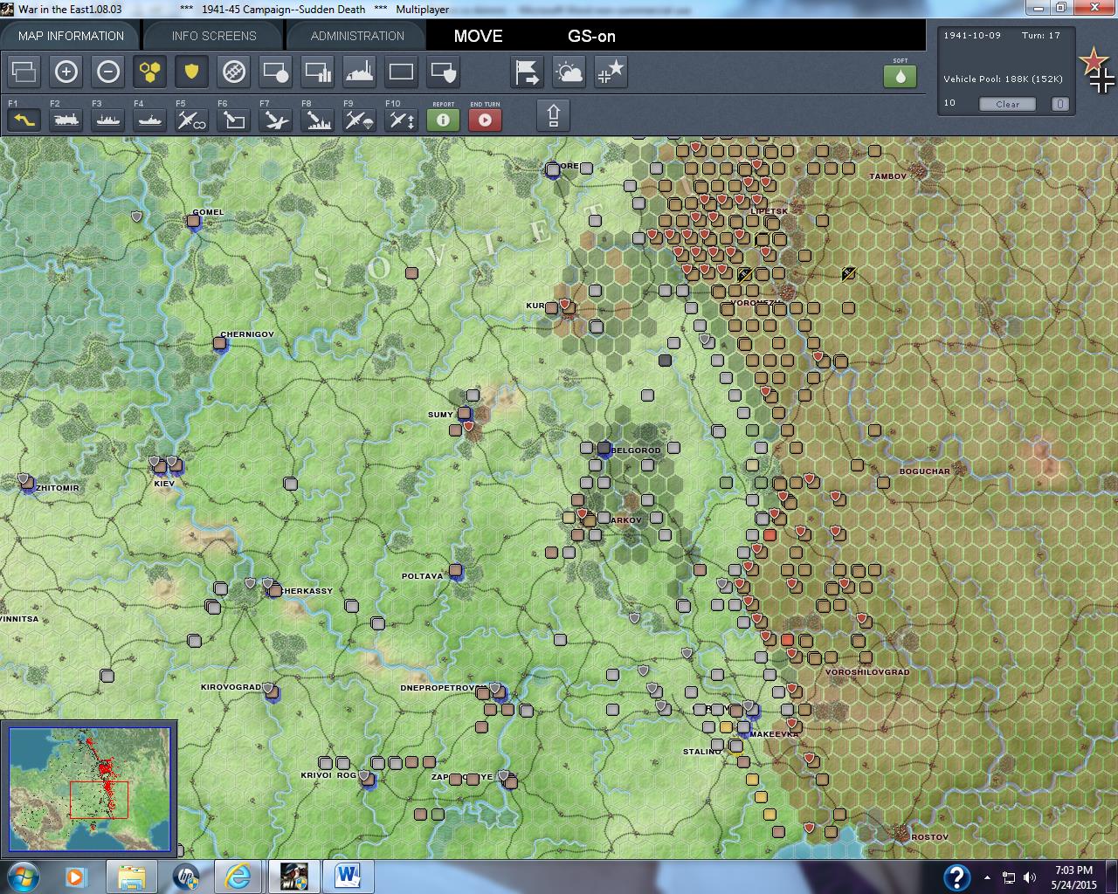Select F3 naval transport mode
The image size is (1118, 894).
point(107,118)
